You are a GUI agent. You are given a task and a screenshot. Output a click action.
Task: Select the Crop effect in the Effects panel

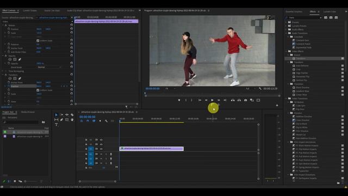tap(298, 69)
